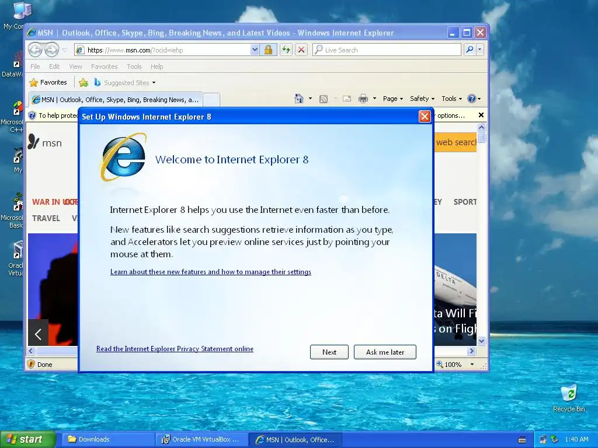This screenshot has height=448, width=598.
Task: Click horizontal scrollbar left arrow
Action: pos(32,351)
